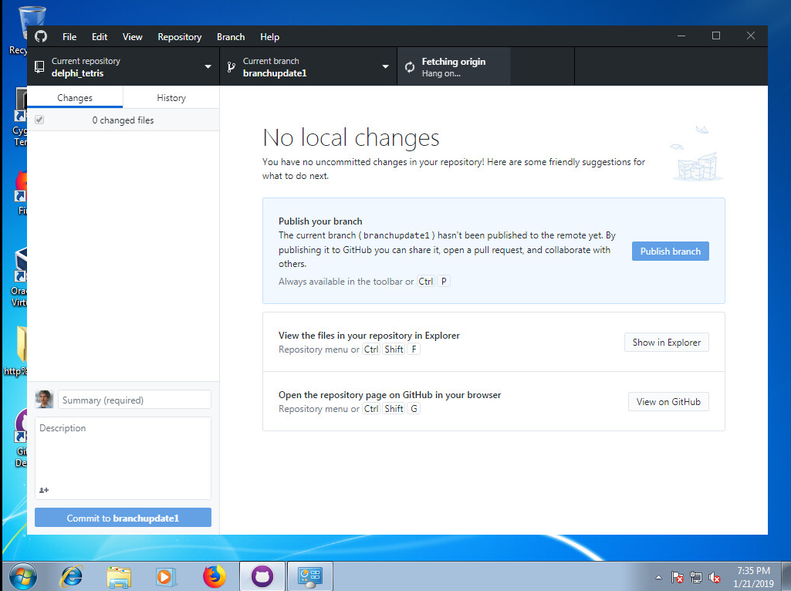Click the fetching origin sync icon
Viewport: 791px width, 591px height.
point(410,68)
